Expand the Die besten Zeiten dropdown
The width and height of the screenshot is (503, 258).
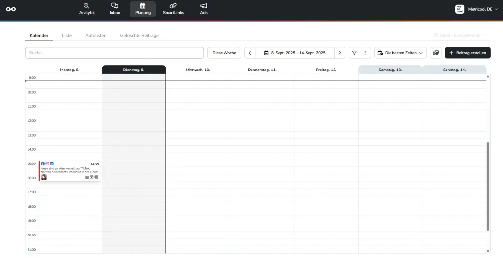tap(400, 53)
